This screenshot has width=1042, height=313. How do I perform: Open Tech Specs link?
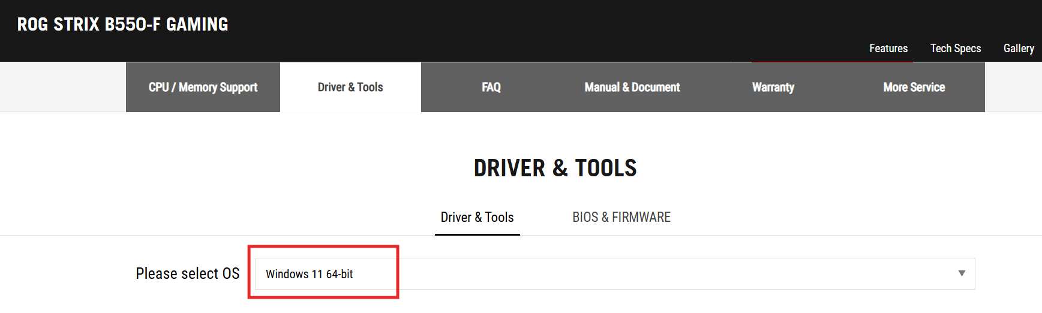click(x=956, y=49)
